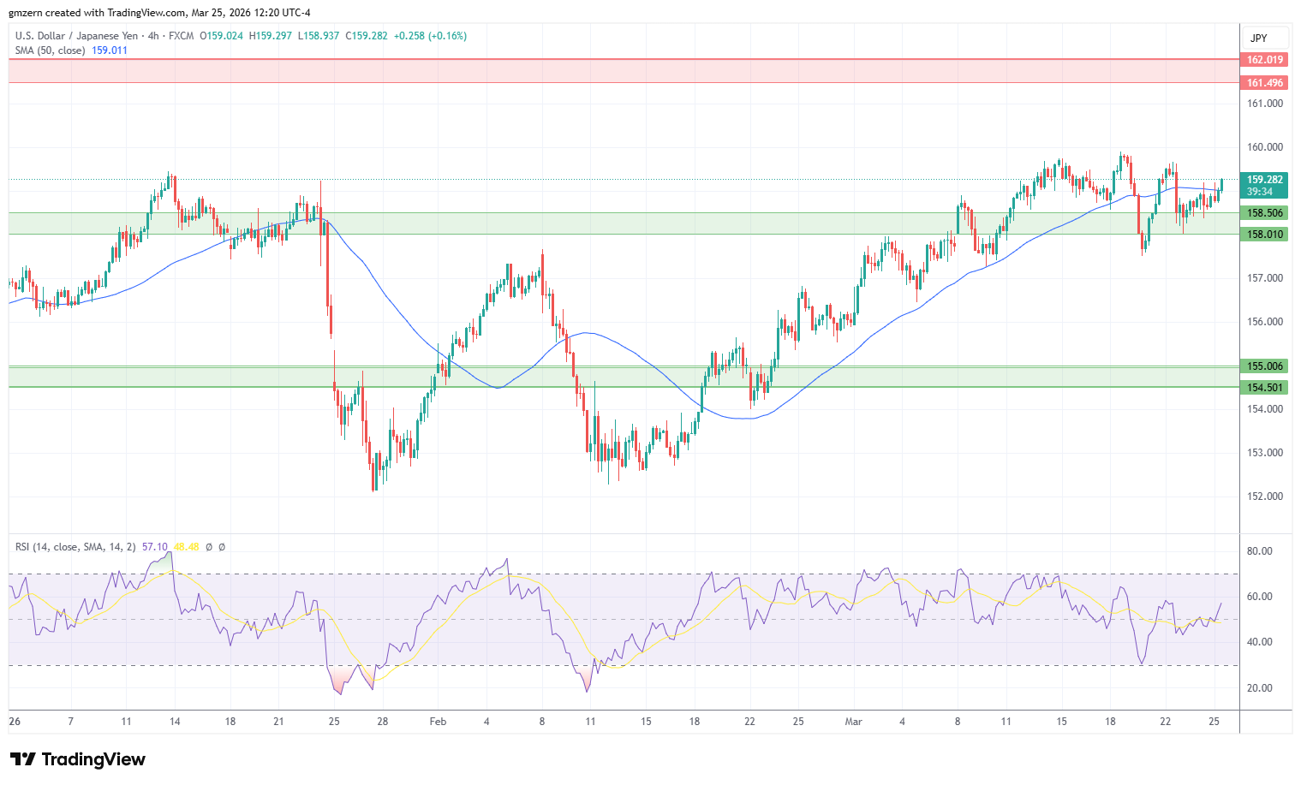1301x785 pixels.
Task: Click the 14 date label on the time axis
Action: pyautogui.click(x=175, y=722)
